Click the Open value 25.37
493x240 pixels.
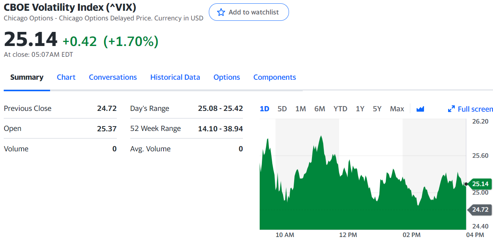[x=107, y=129]
